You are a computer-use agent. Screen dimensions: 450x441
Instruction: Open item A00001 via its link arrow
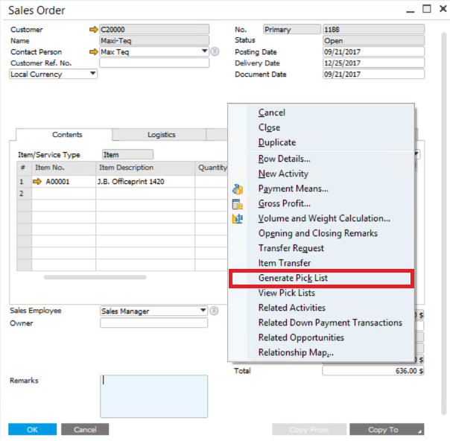tap(37, 182)
